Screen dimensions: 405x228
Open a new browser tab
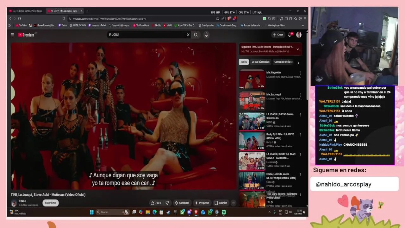(x=87, y=11)
